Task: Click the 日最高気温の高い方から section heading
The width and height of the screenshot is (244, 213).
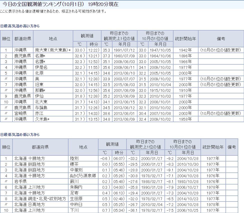Action: tap(20, 26)
